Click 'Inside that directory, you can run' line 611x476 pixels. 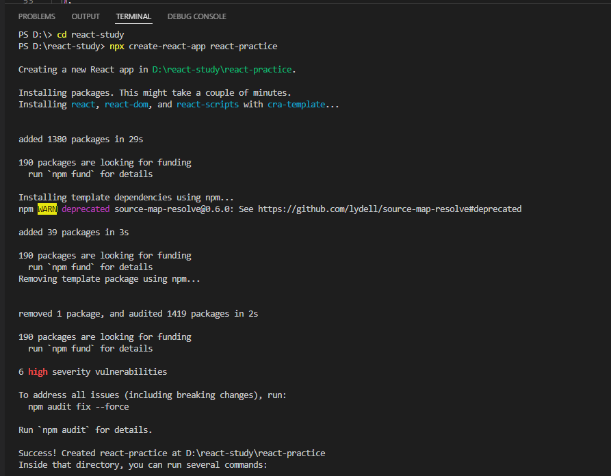(x=142, y=465)
